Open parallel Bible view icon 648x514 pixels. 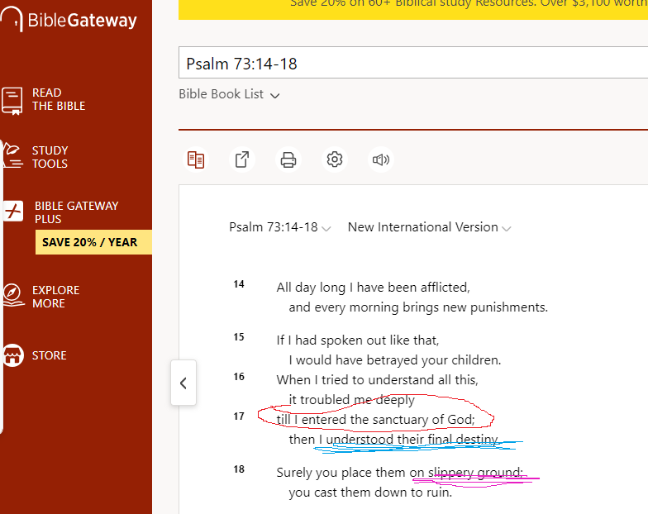[x=196, y=159]
